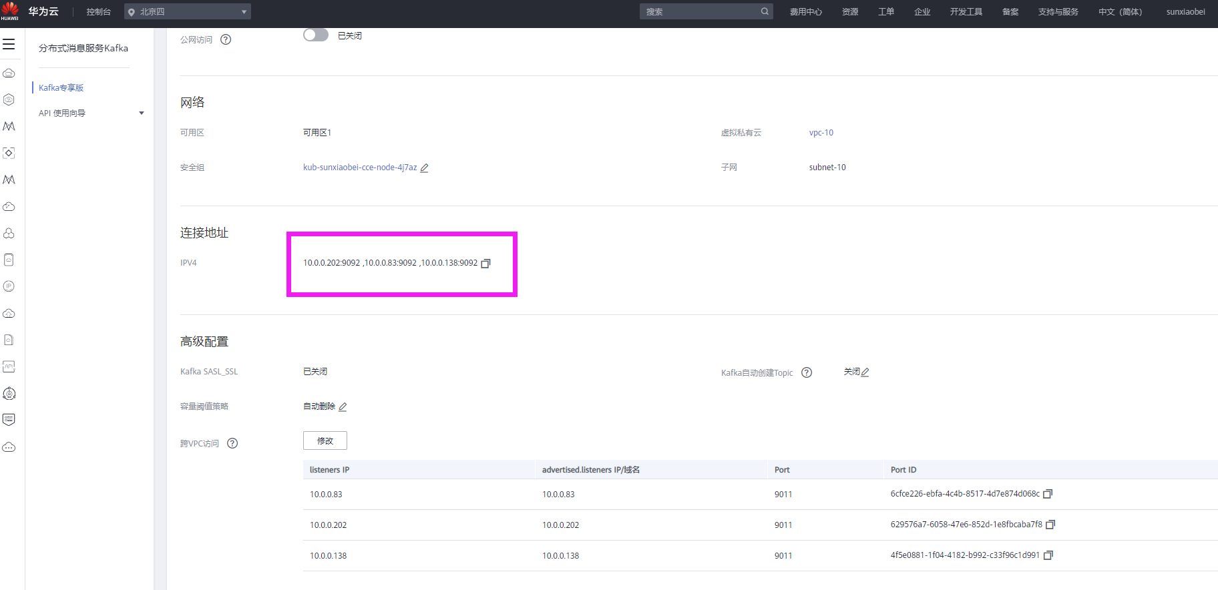Click the M-shaped icon below the diamond-frame icon

pyautogui.click(x=9, y=180)
